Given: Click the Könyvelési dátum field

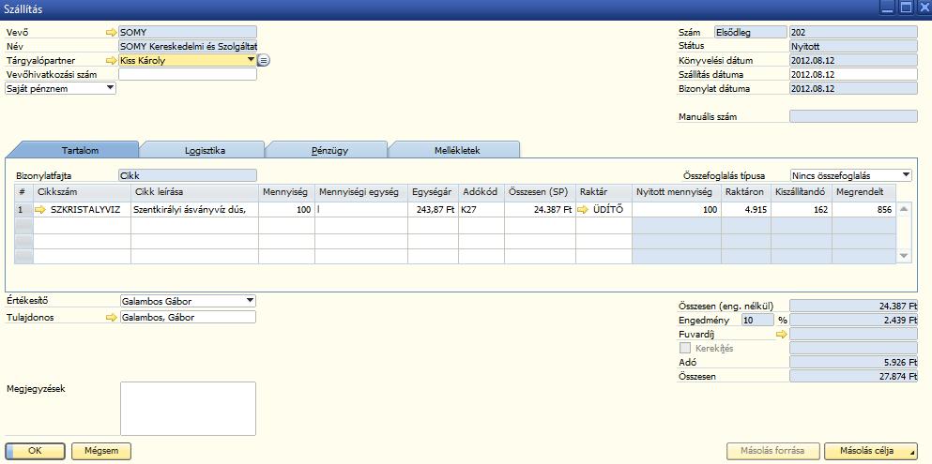Looking at the screenshot, I should coord(853,61).
